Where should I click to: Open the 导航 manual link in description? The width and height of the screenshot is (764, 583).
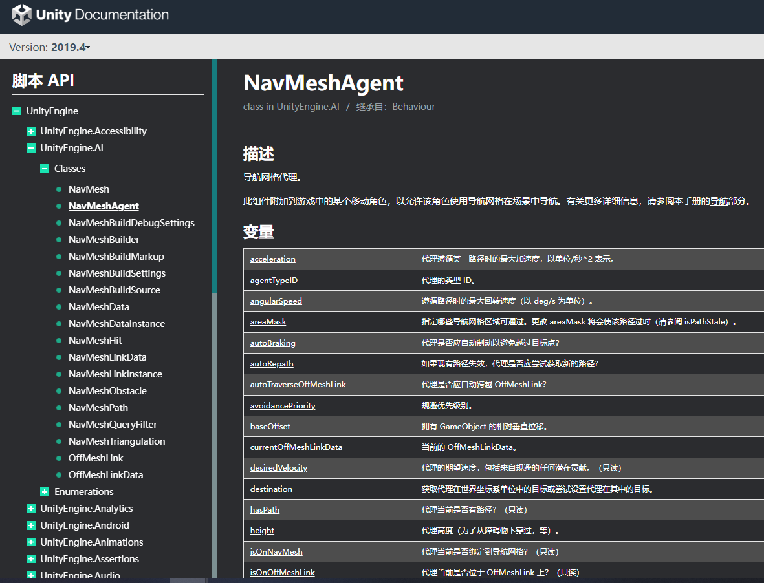pyautogui.click(x=718, y=201)
